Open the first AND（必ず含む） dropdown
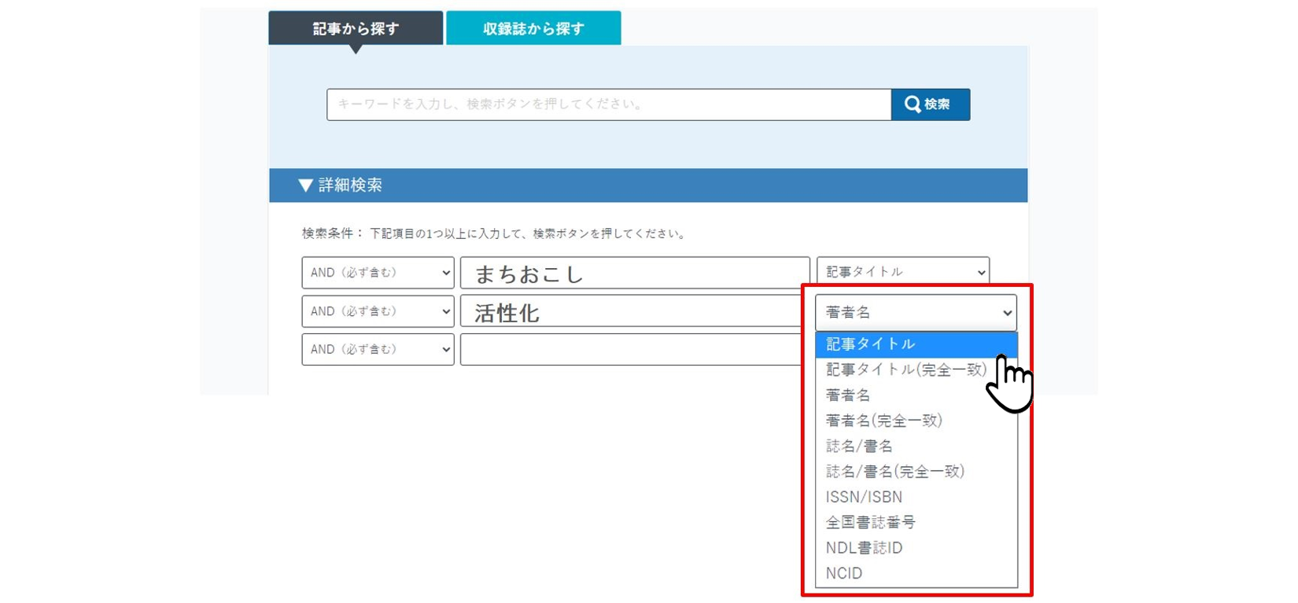The width and height of the screenshot is (1298, 603). tap(378, 273)
